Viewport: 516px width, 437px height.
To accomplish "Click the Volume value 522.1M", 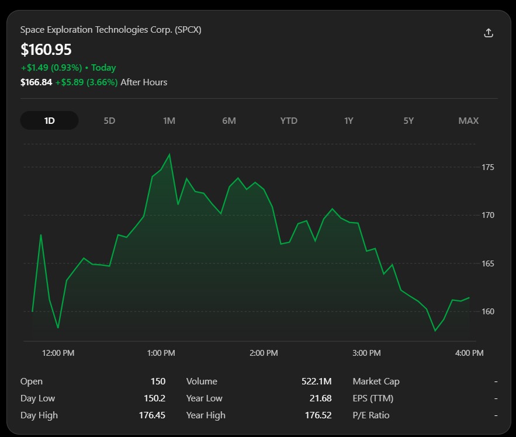I will point(316,381).
